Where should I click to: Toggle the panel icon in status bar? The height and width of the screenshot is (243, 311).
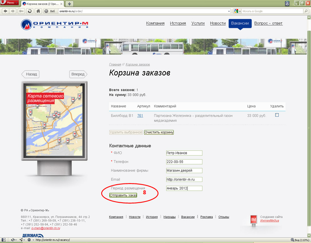(4, 240)
